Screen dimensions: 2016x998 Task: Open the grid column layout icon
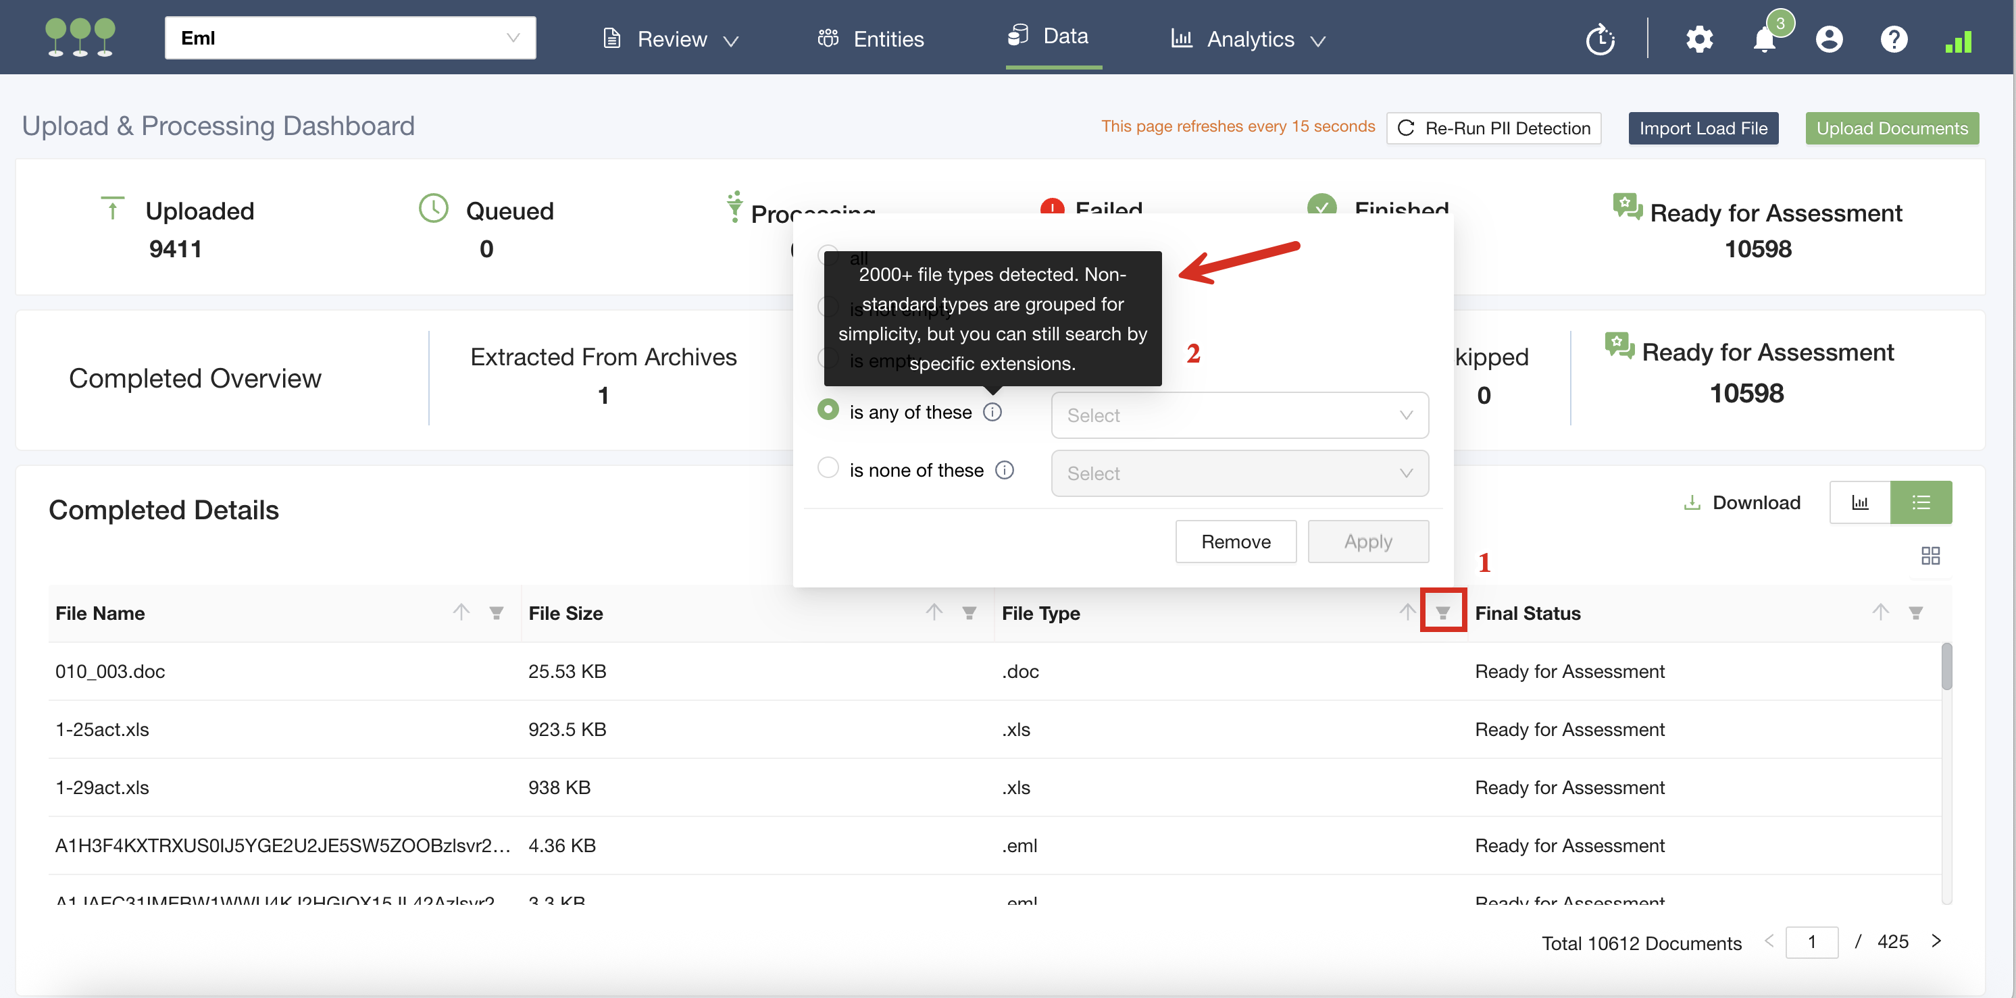click(1930, 555)
